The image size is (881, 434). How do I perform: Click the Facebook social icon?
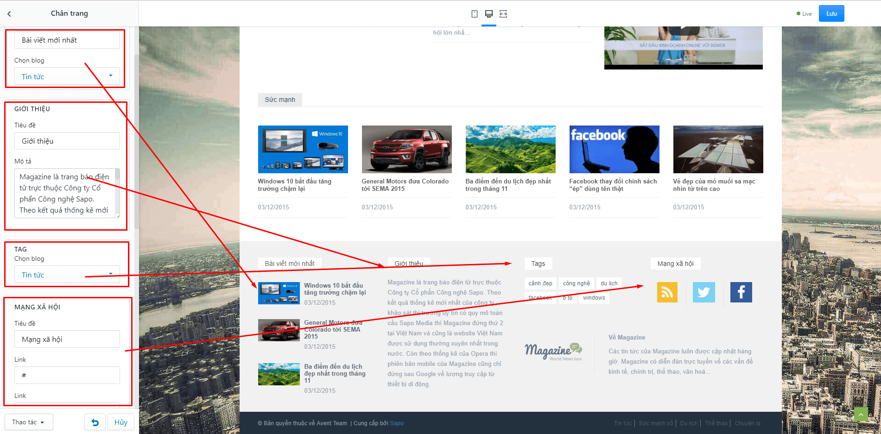[x=741, y=292]
